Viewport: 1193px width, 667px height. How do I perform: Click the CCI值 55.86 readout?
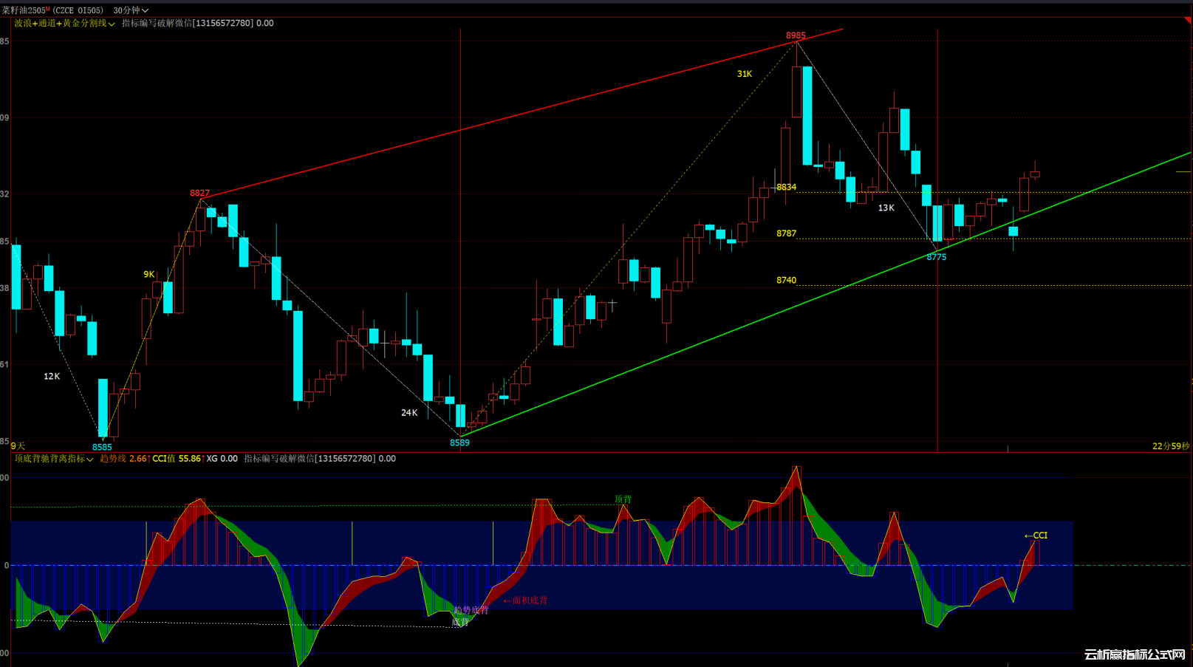pyautogui.click(x=177, y=459)
